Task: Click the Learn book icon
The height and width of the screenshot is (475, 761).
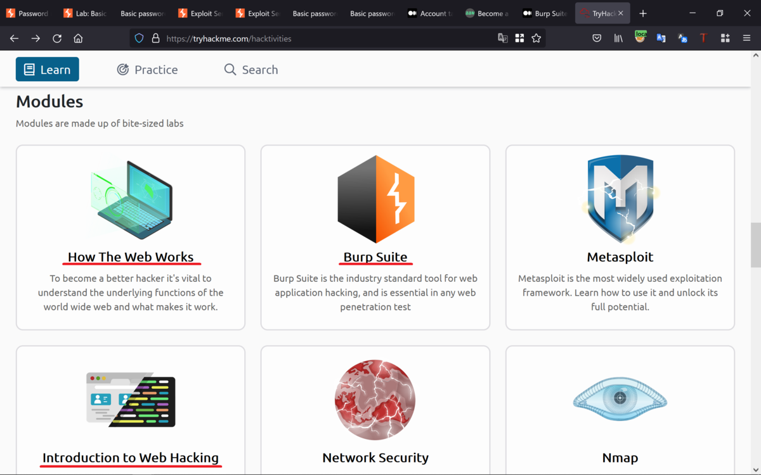Action: [x=29, y=70]
